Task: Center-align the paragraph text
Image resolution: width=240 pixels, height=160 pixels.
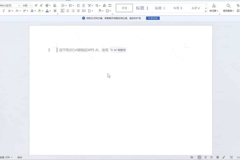Action: coord(68,11)
